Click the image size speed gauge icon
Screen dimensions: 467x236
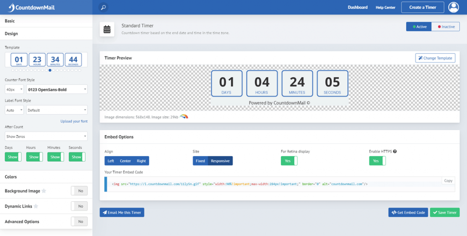(x=184, y=117)
